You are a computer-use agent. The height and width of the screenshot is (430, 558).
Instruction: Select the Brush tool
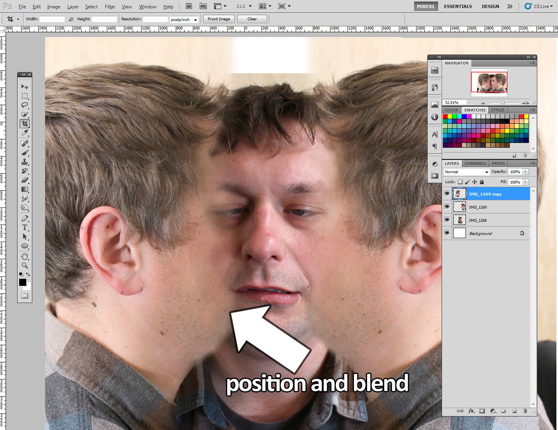click(x=25, y=152)
